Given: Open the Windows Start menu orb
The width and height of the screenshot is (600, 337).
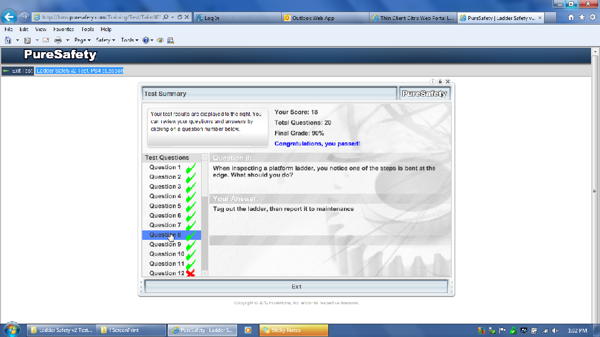Looking at the screenshot, I should pos(12,329).
